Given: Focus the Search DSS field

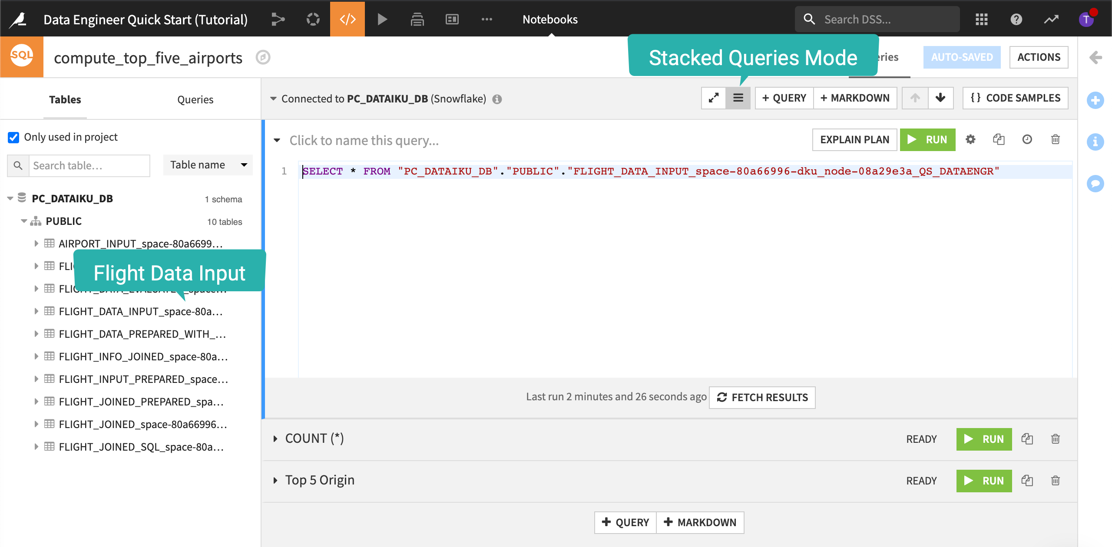Looking at the screenshot, I should click(877, 19).
